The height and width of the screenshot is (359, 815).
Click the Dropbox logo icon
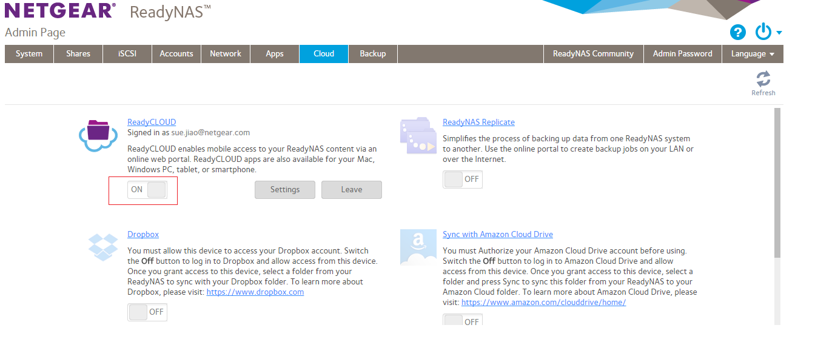tap(103, 246)
